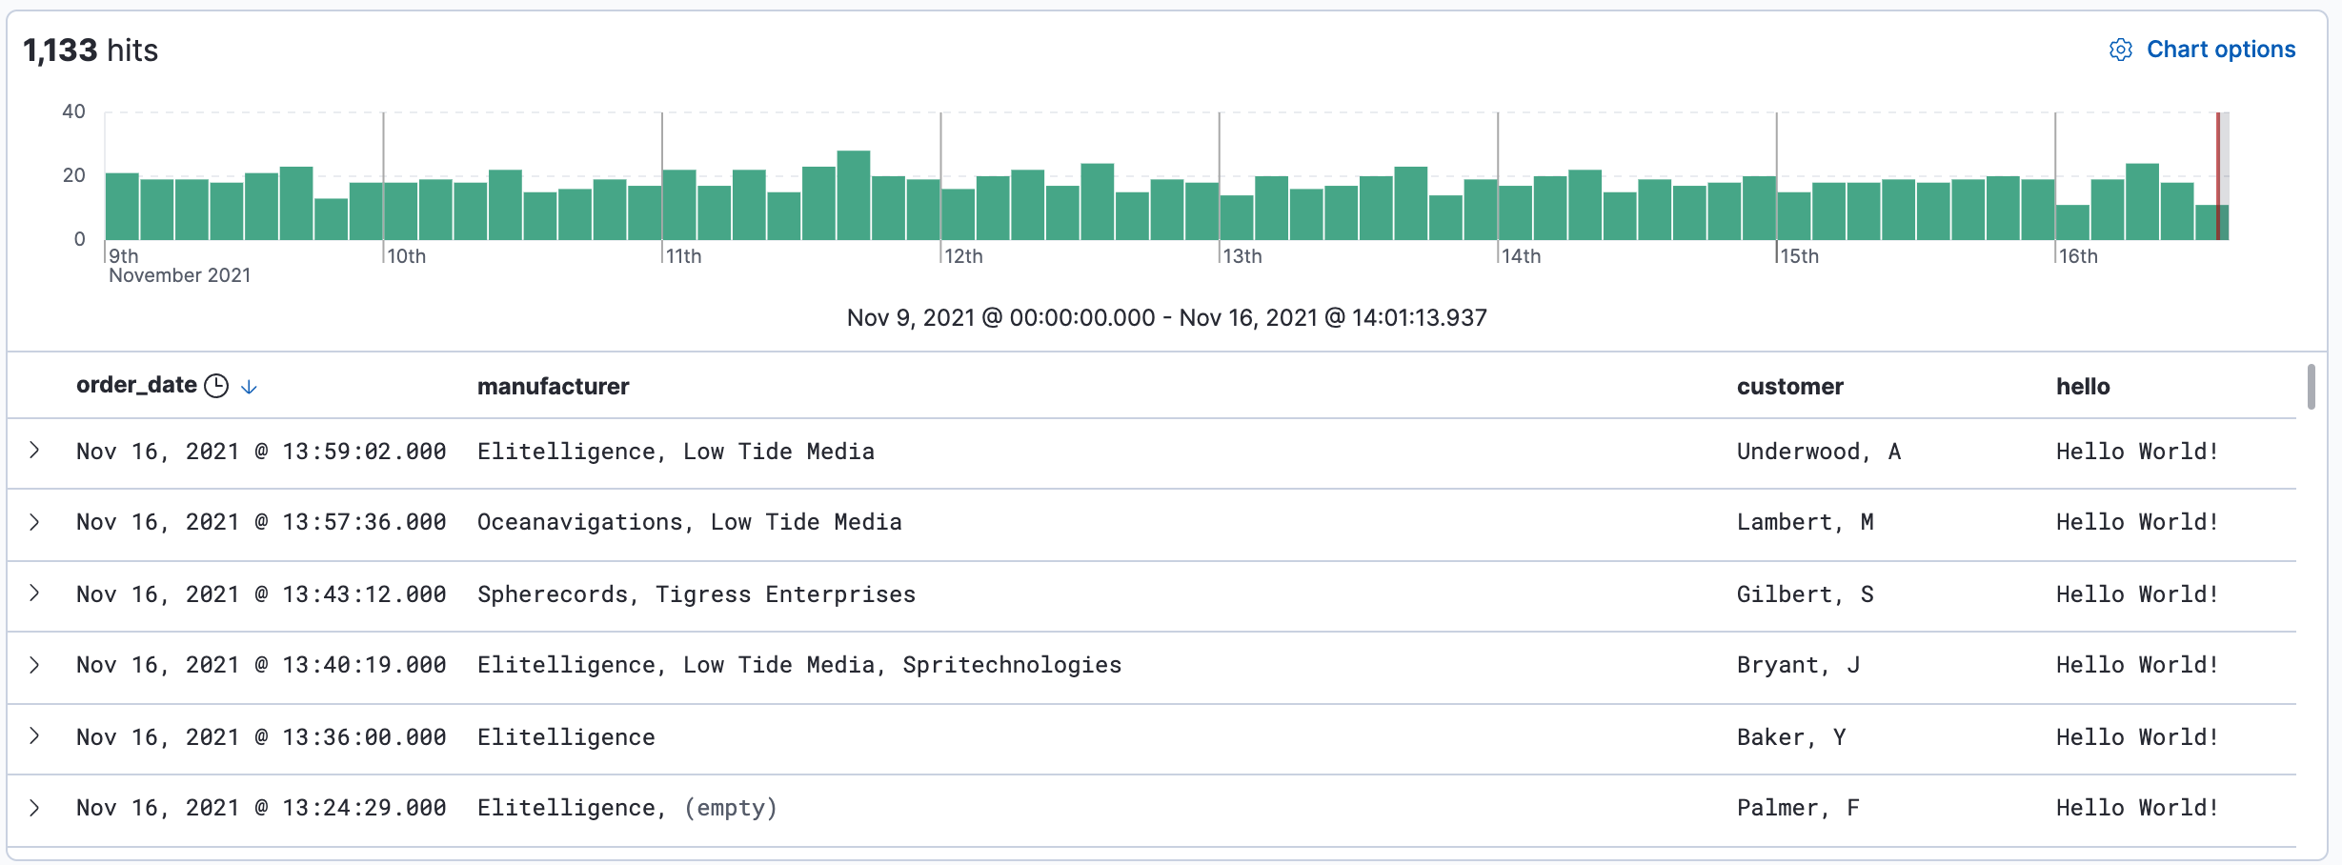
Task: Click the Spherecords, Tigress Enterprises manufacturer cell
Action: click(x=696, y=594)
